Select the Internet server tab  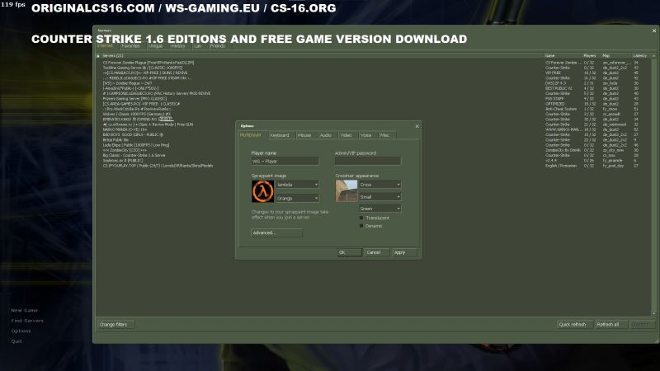coord(106,45)
